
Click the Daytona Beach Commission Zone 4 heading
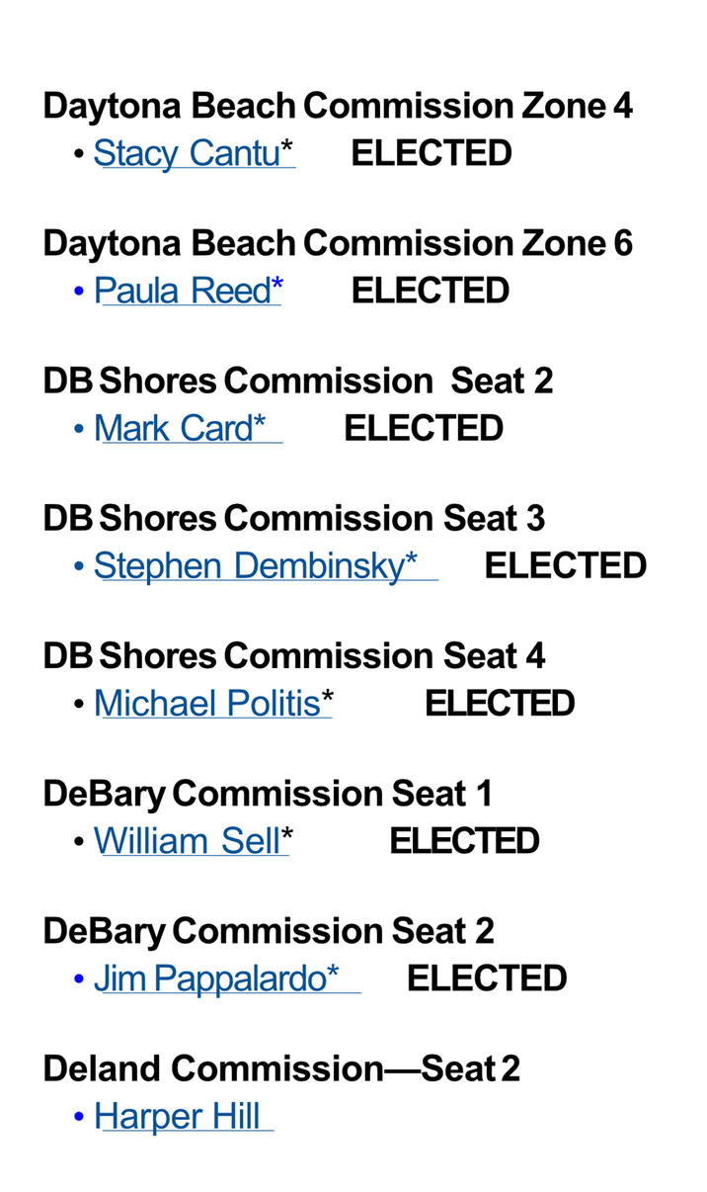(x=338, y=106)
